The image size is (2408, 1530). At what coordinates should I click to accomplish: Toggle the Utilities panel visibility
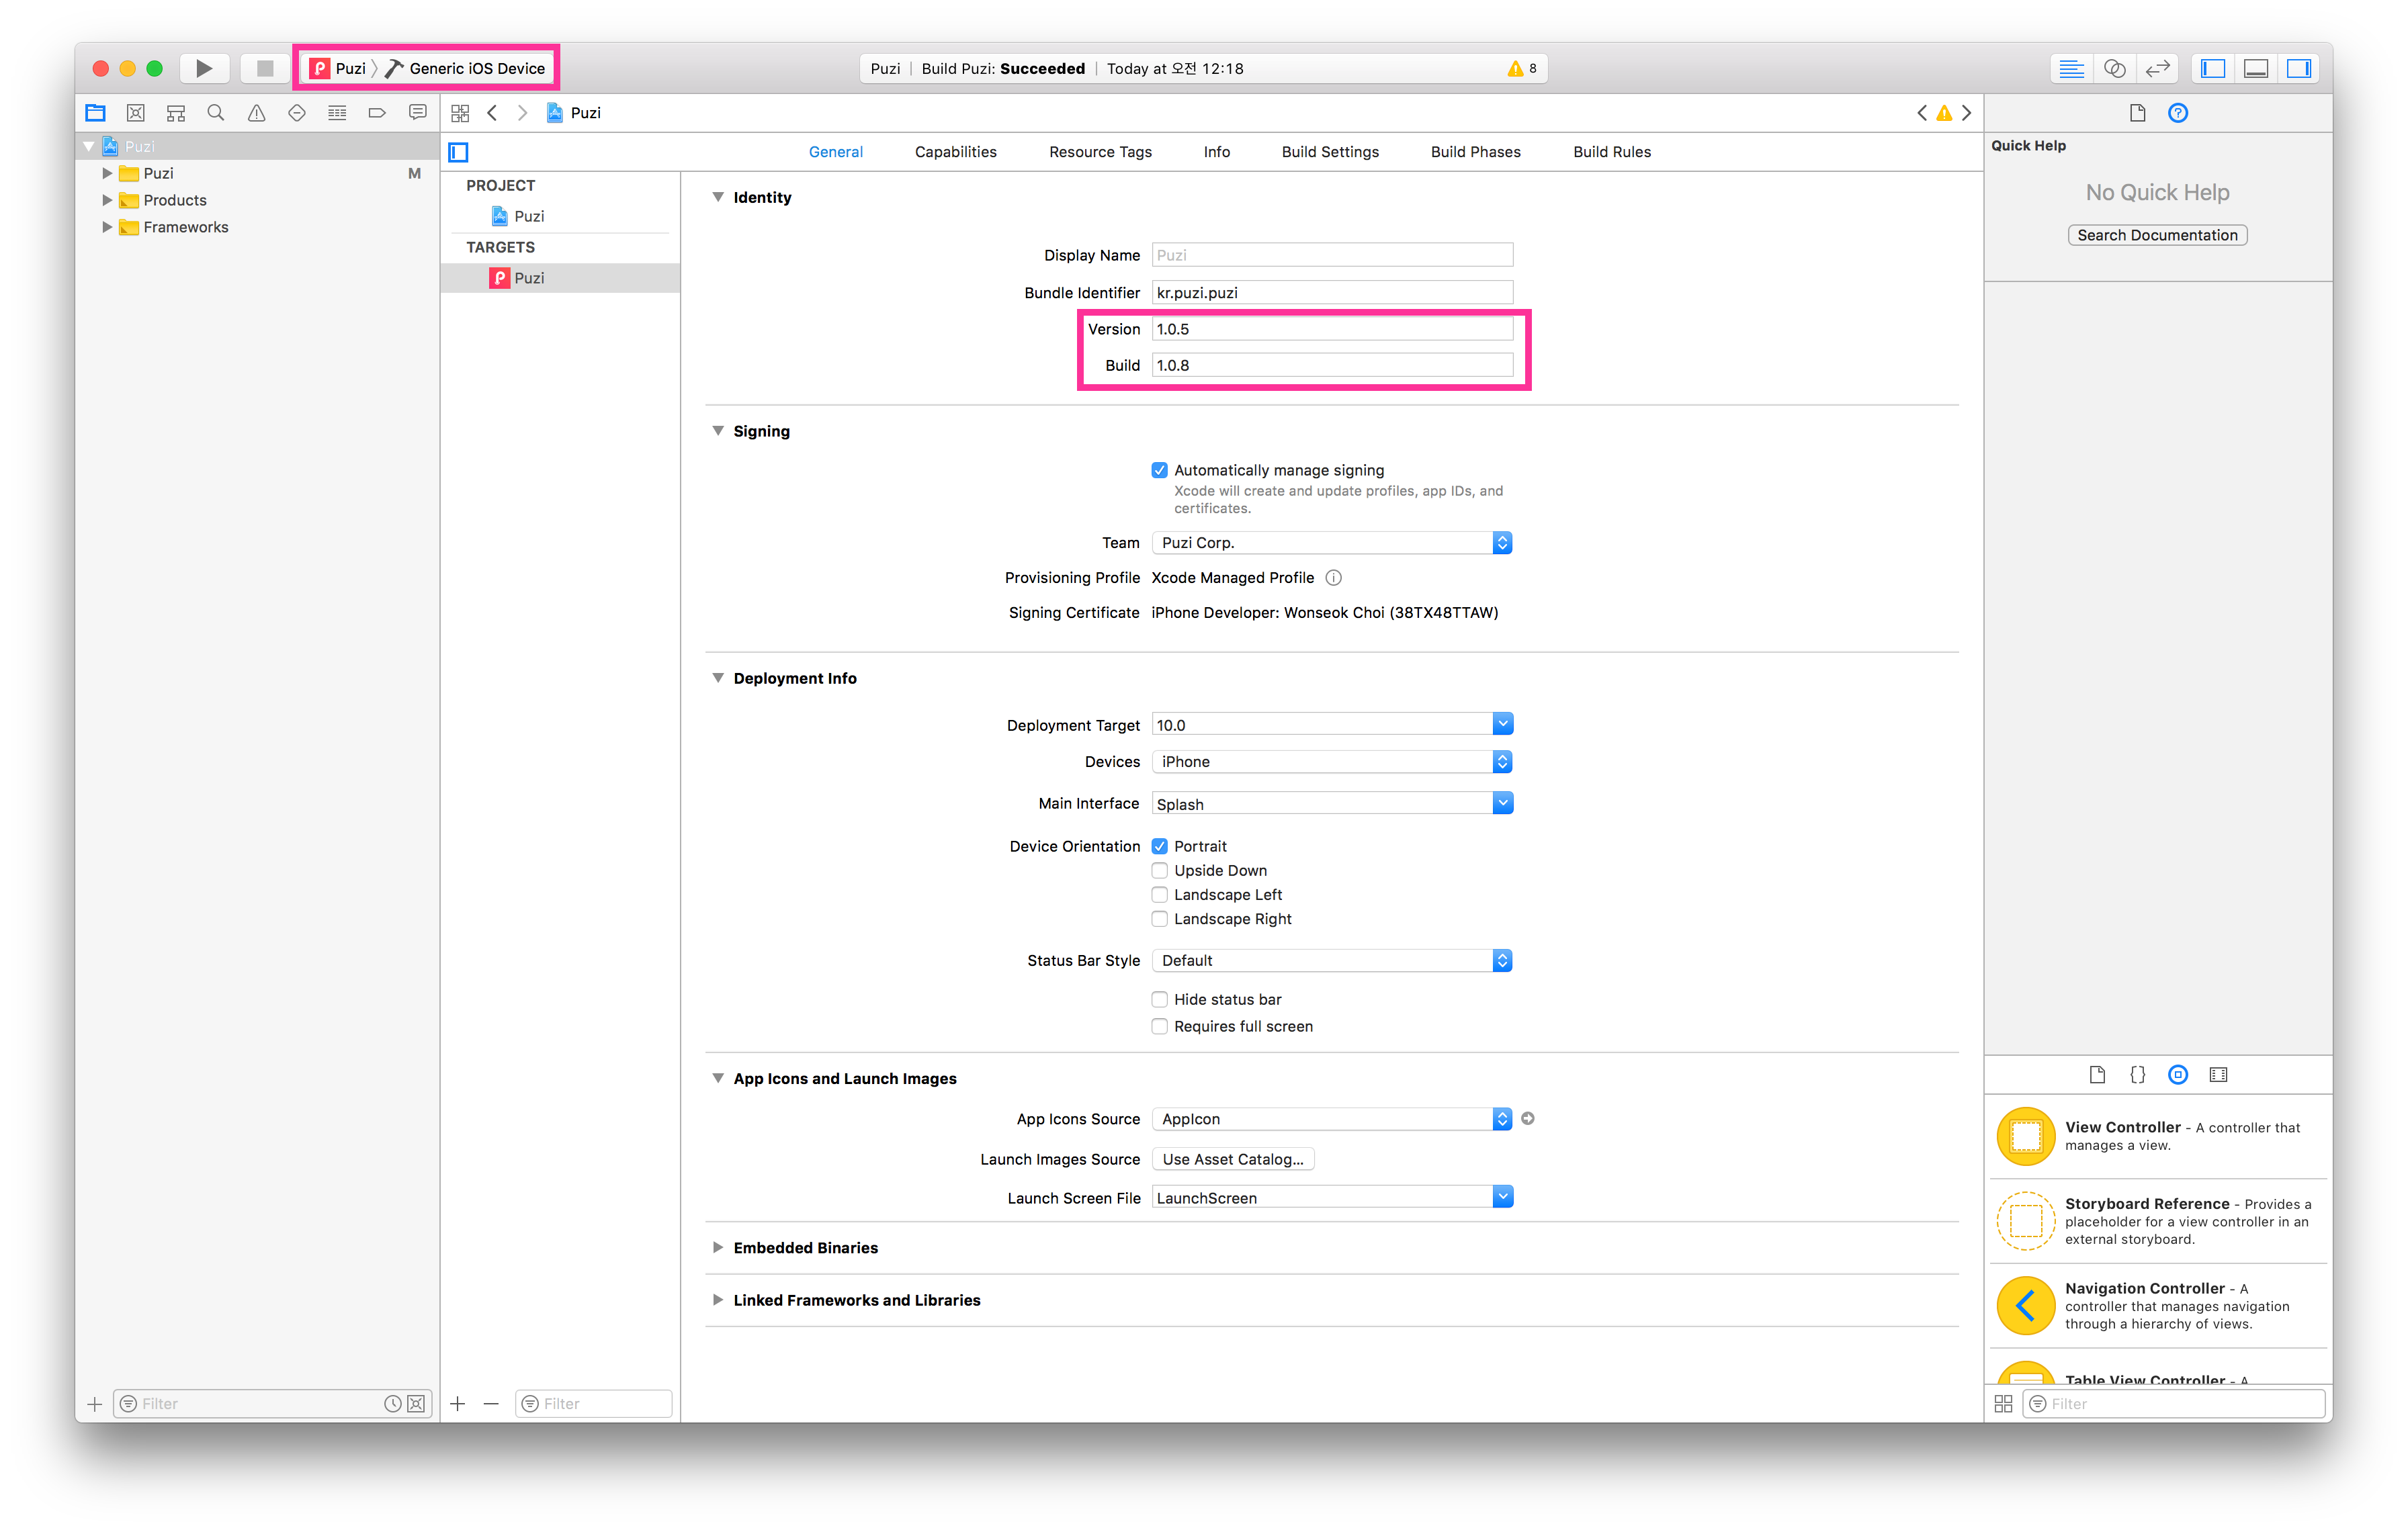coord(2299,68)
